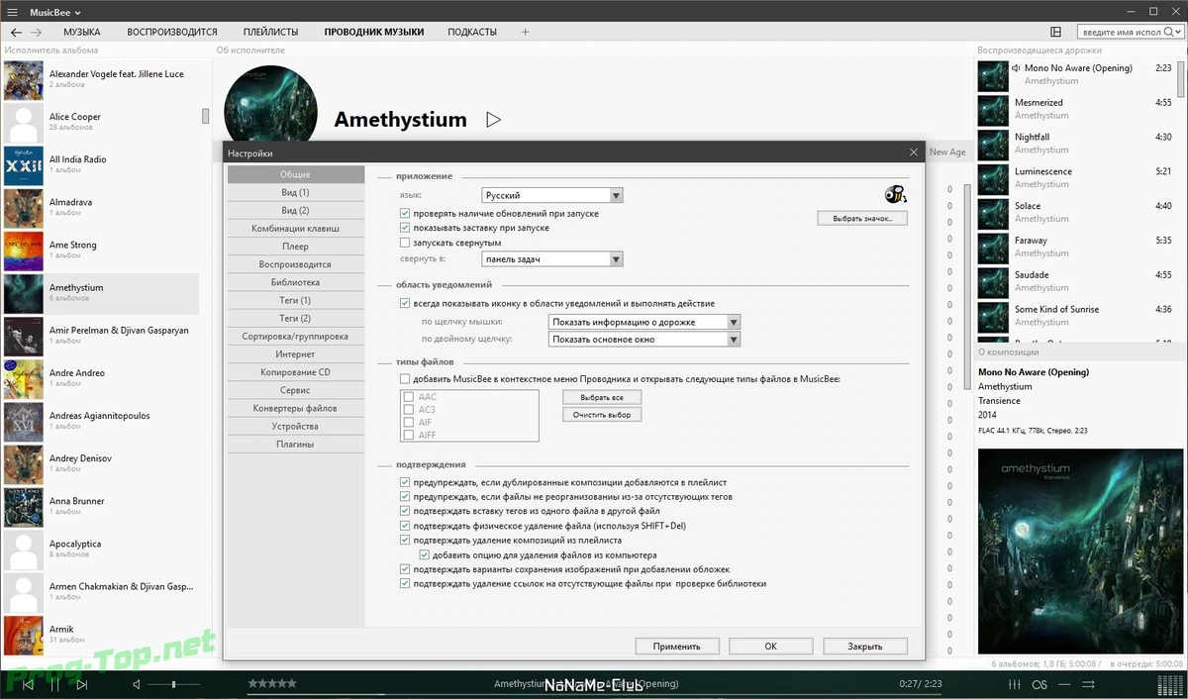Pause the current playback
The image size is (1188, 699).
55,684
